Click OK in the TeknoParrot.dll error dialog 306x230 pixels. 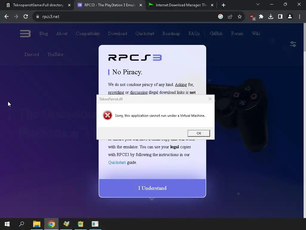[199, 133]
